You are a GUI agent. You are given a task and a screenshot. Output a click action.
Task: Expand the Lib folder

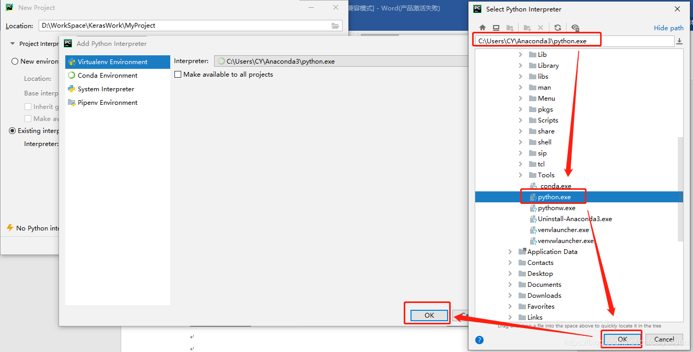[x=520, y=55]
